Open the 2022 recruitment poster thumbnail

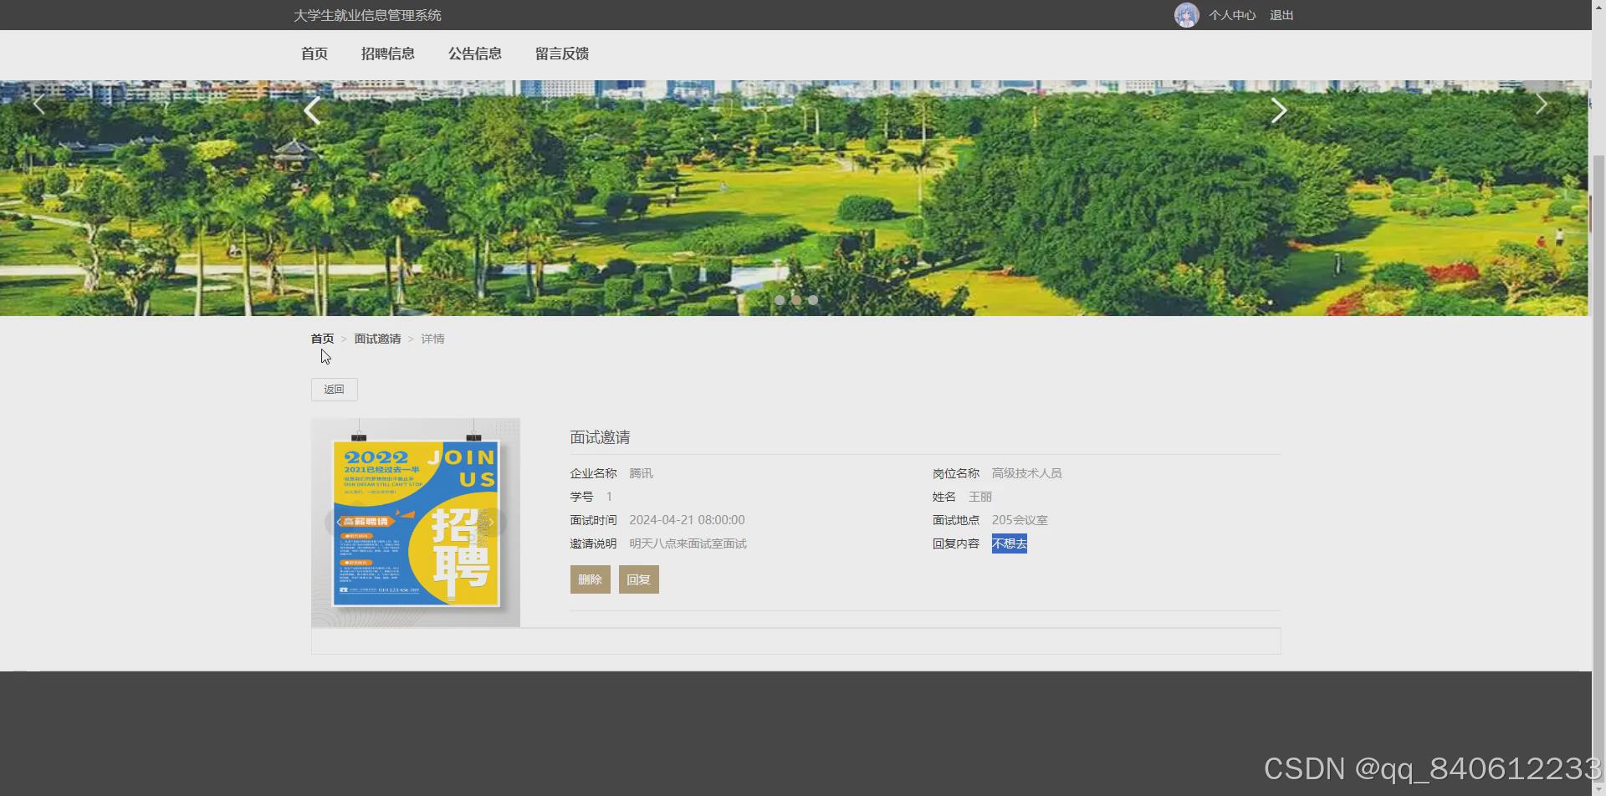415,523
